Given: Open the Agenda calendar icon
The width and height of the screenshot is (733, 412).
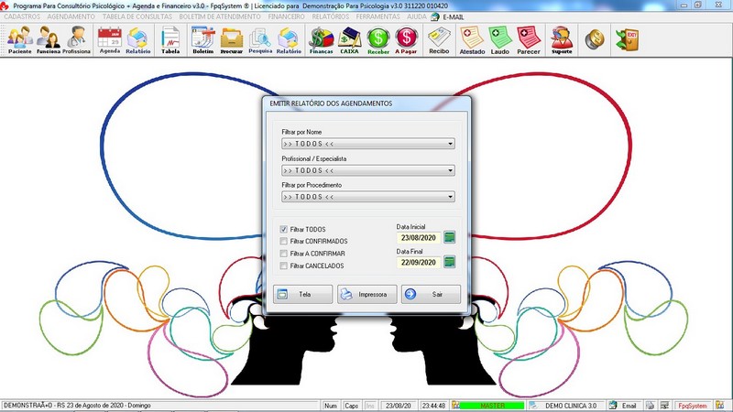Looking at the screenshot, I should click(110, 40).
